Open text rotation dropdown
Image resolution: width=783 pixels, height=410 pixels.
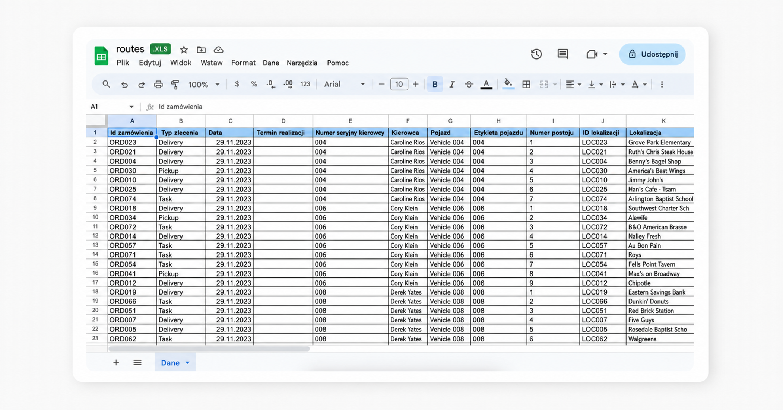click(x=639, y=85)
